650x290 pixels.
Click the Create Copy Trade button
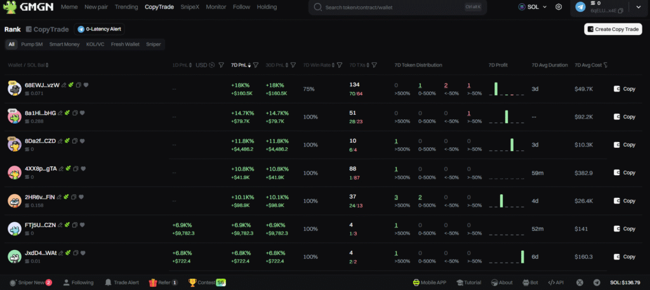point(613,29)
